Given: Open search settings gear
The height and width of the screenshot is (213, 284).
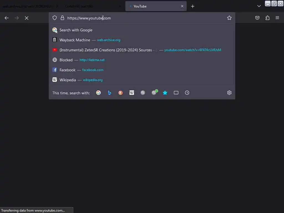Looking at the screenshot, I should tap(229, 93).
